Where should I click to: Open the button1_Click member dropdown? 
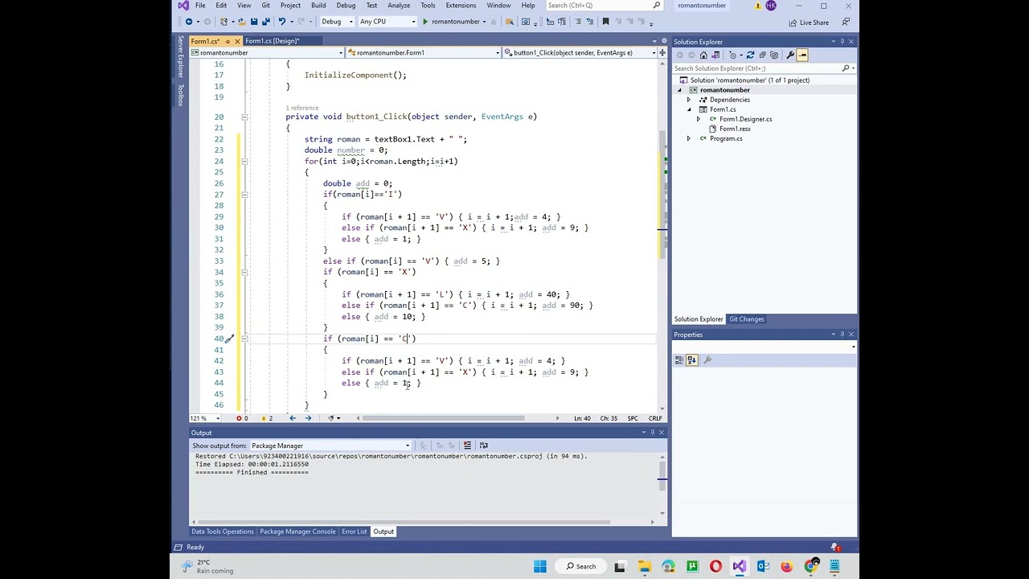[x=580, y=53]
